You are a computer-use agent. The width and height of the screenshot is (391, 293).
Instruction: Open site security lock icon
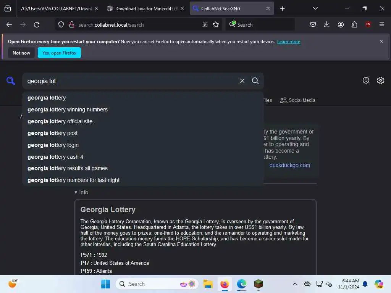[x=72, y=25]
